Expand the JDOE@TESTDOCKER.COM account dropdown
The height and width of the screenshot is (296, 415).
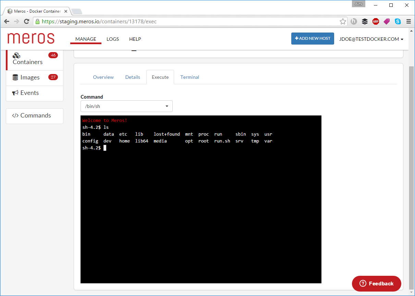(371, 39)
